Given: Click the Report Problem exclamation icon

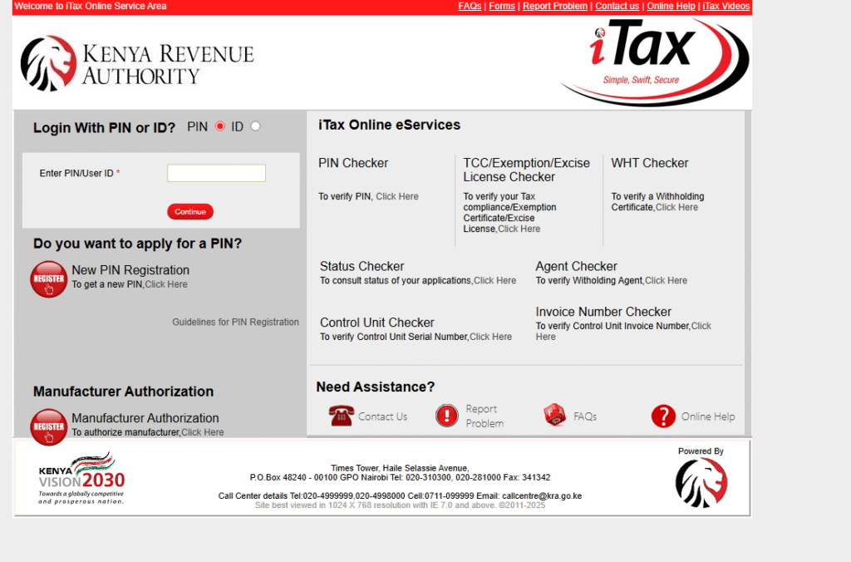Looking at the screenshot, I should 447,416.
